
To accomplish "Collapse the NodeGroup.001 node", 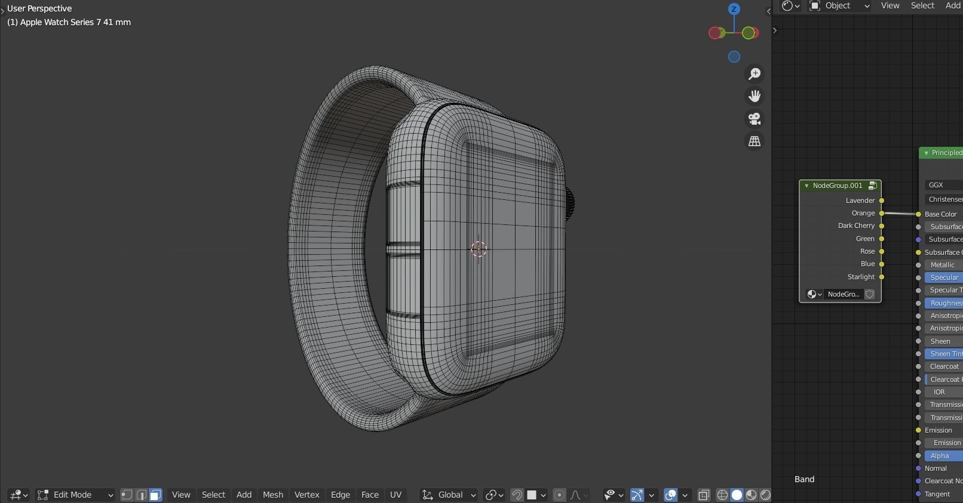I will [806, 186].
